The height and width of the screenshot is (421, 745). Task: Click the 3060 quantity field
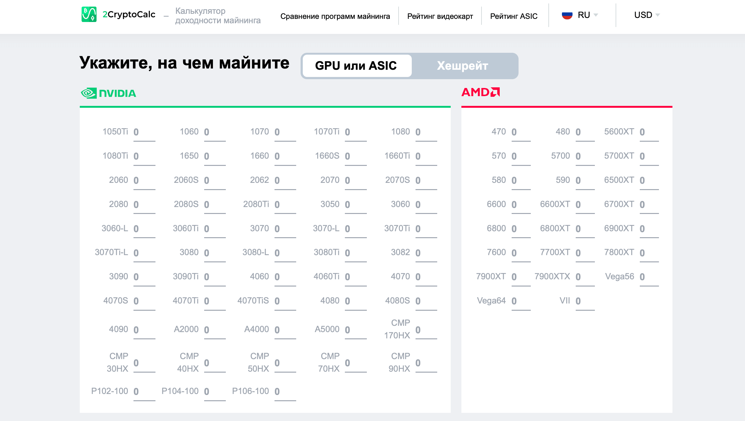click(x=426, y=205)
